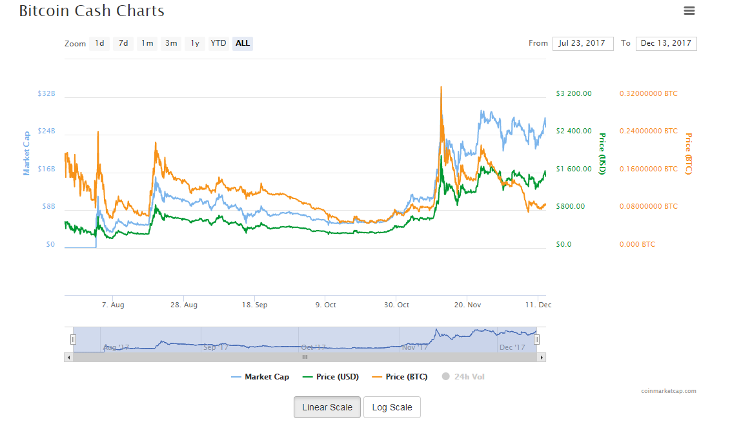The width and height of the screenshot is (741, 431).
Task: Click the $16B market cap label
Action: (46, 169)
